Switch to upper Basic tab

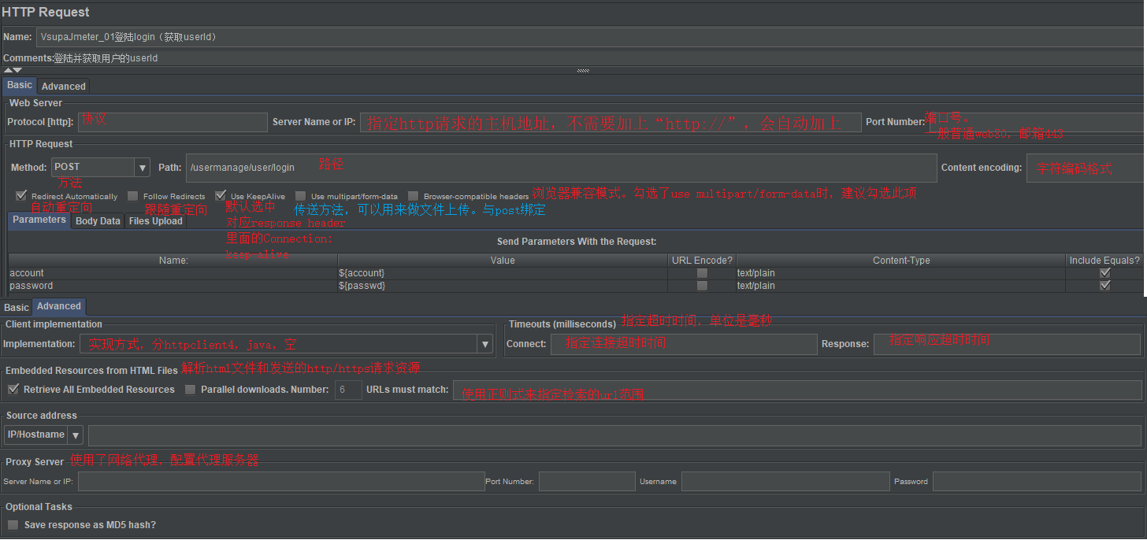20,86
